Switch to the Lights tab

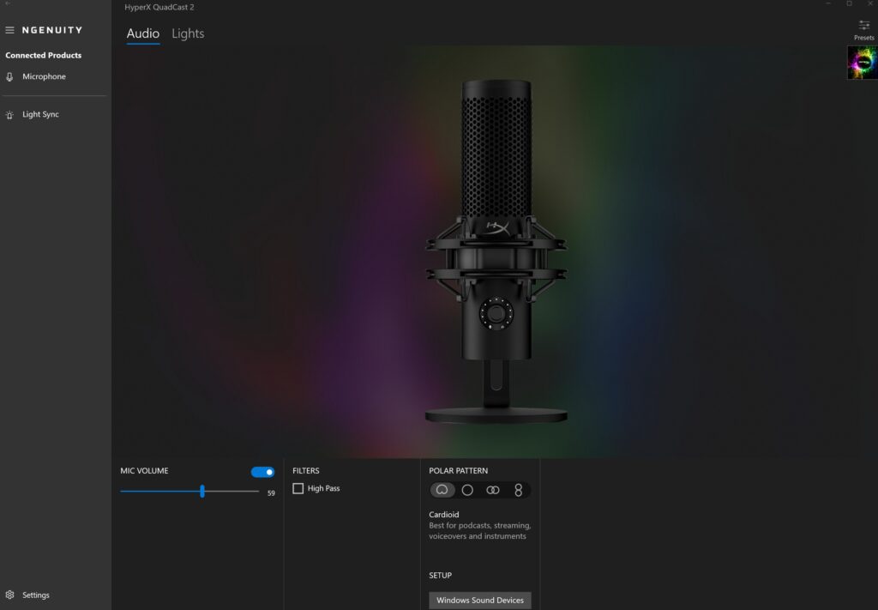188,34
